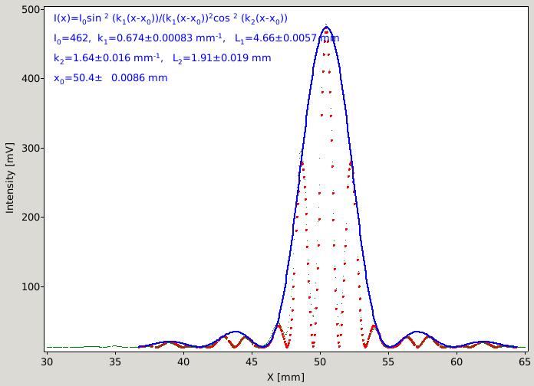Click the blue side lobe near x=44
This screenshot has width=534, height=386.
[236, 332]
